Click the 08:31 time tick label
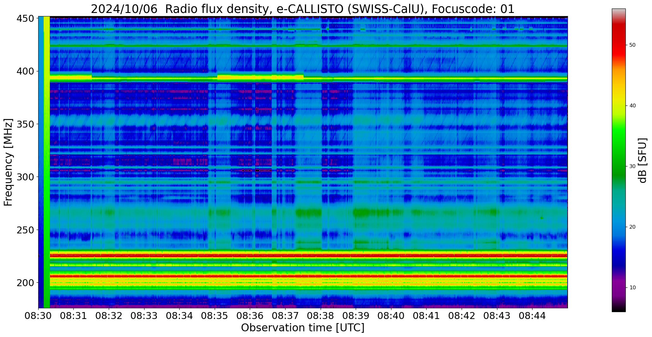 (x=74, y=315)
